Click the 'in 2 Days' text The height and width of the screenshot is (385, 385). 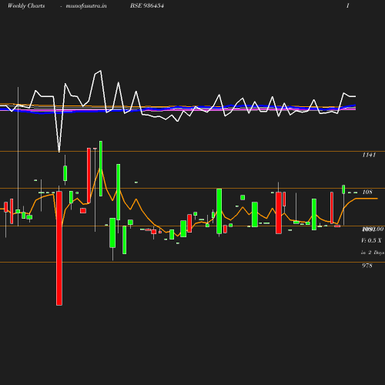click(373, 253)
